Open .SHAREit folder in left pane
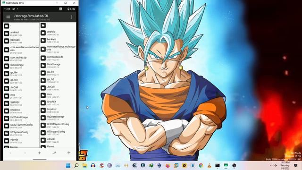This screenshot has height=170, width=302. [21, 103]
